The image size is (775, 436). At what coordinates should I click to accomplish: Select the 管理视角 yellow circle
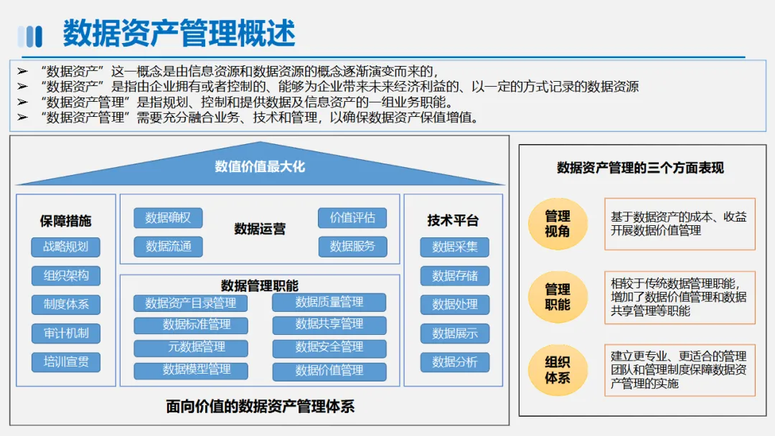[558, 224]
